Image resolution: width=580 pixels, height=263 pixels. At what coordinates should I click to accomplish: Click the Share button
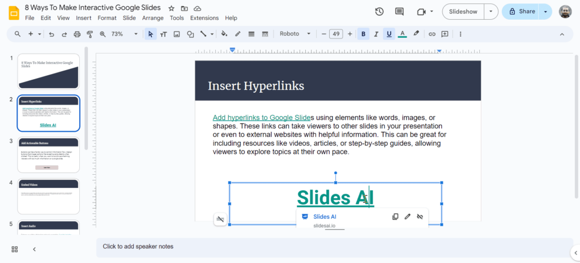[x=521, y=11]
